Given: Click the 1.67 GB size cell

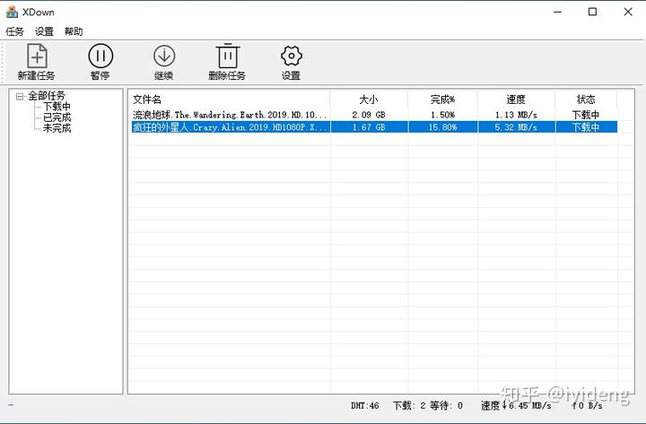Looking at the screenshot, I should click(369, 126).
